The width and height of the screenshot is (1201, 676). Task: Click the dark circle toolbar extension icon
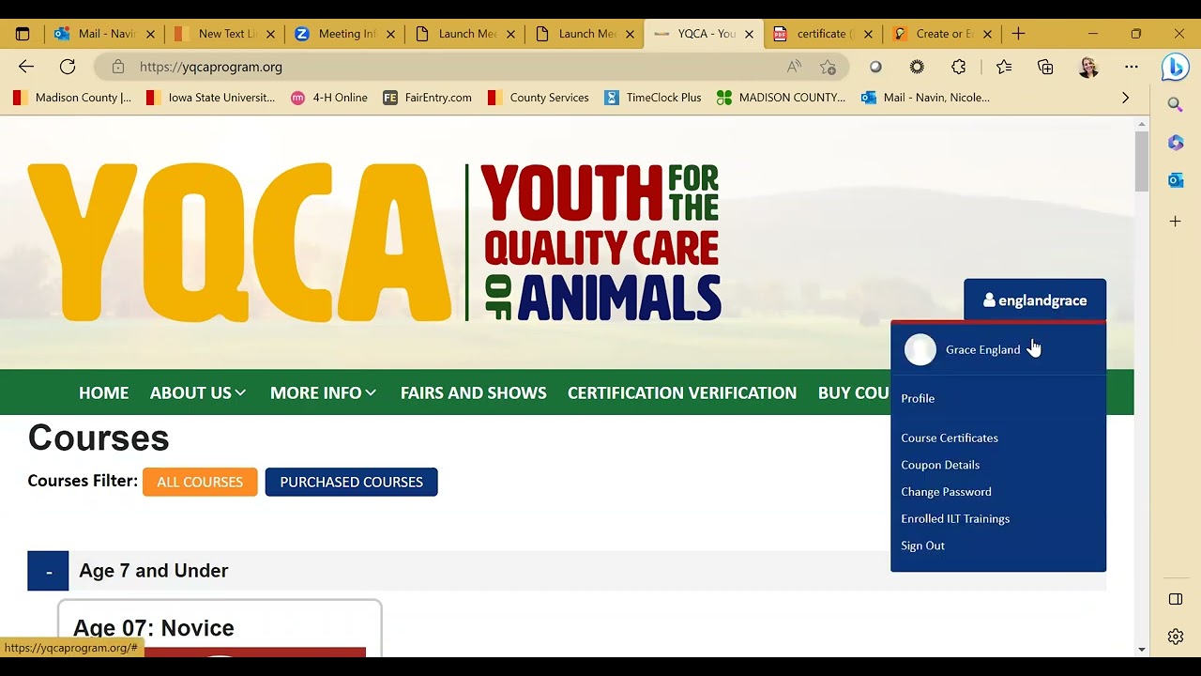875,67
